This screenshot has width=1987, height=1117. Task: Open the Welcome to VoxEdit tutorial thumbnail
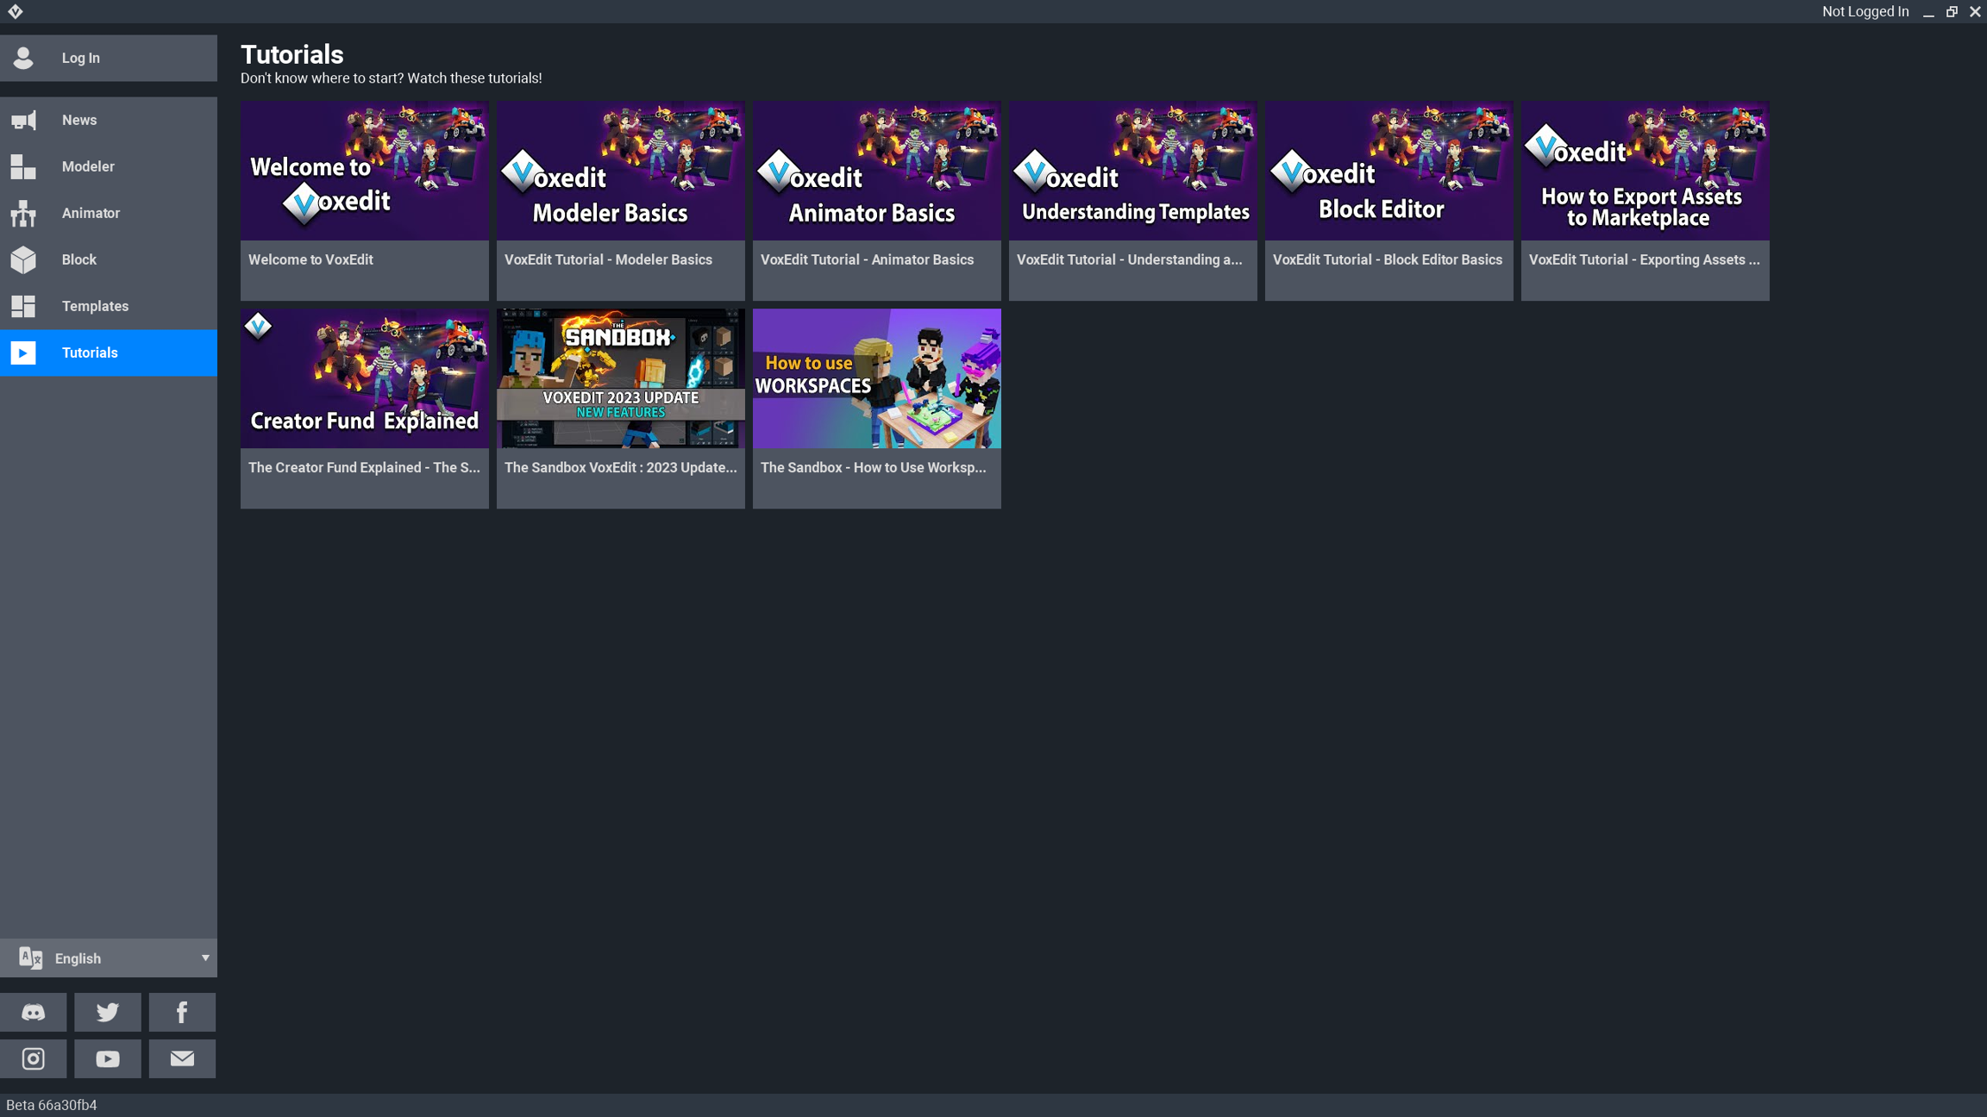pos(364,171)
